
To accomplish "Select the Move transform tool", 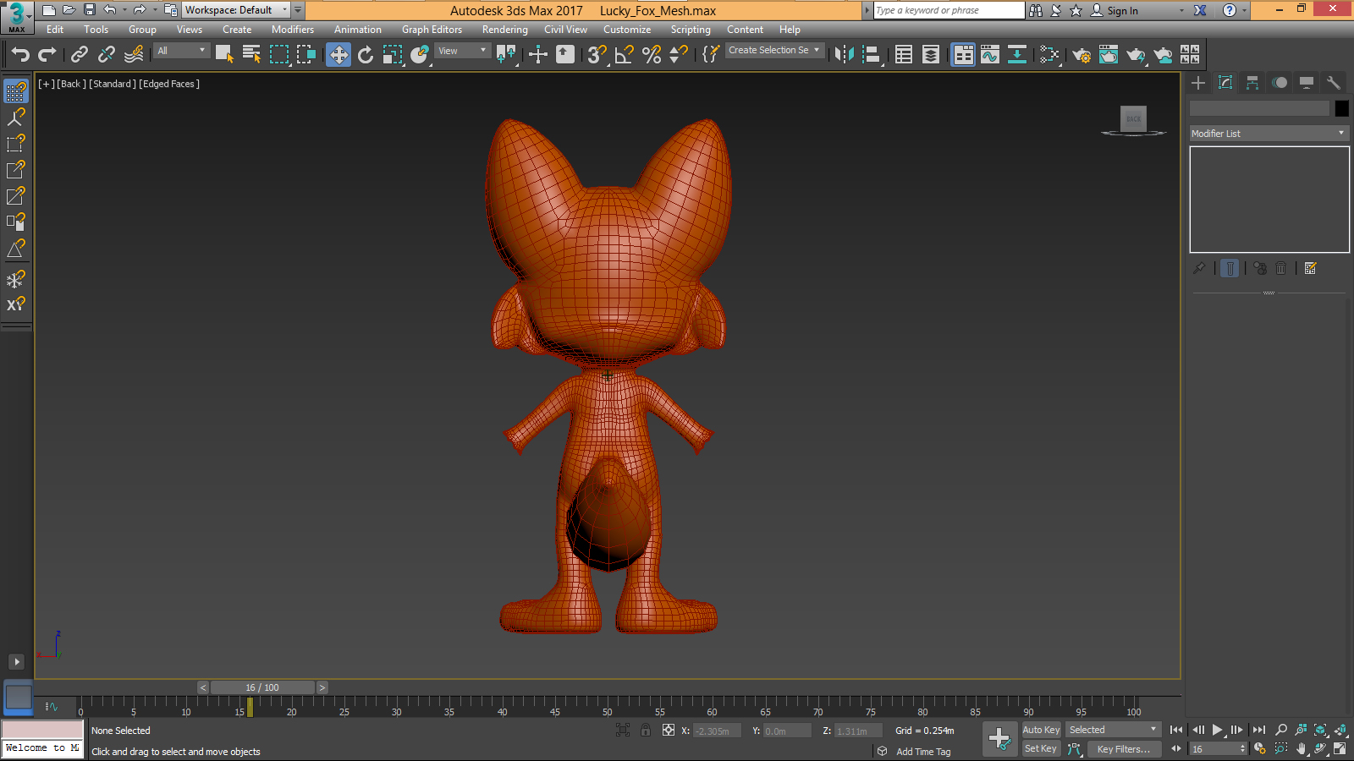I will [338, 55].
